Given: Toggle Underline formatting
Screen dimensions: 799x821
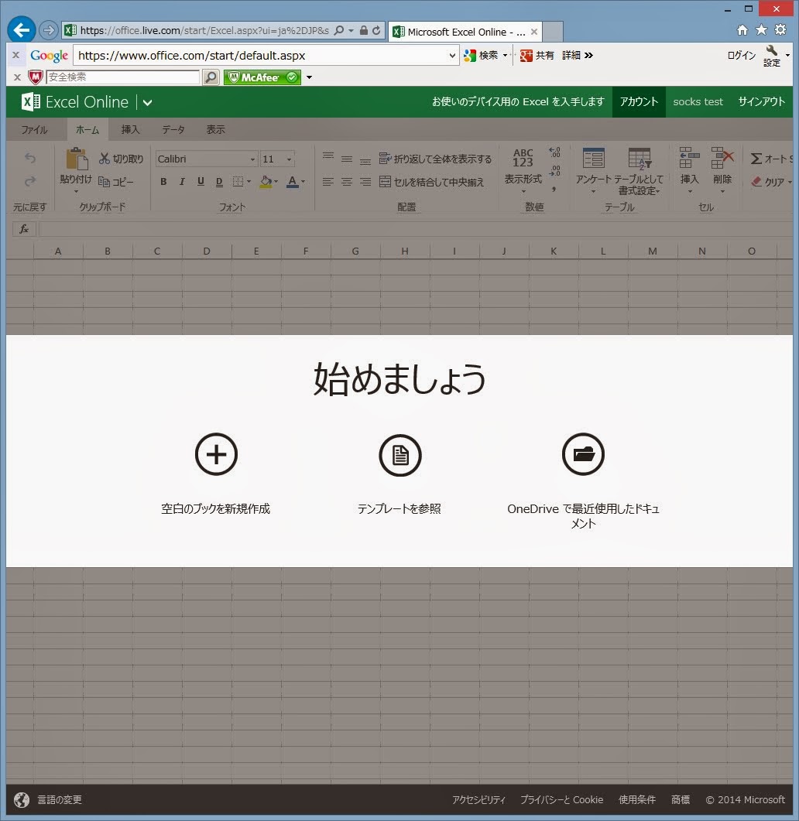Looking at the screenshot, I should [x=201, y=182].
